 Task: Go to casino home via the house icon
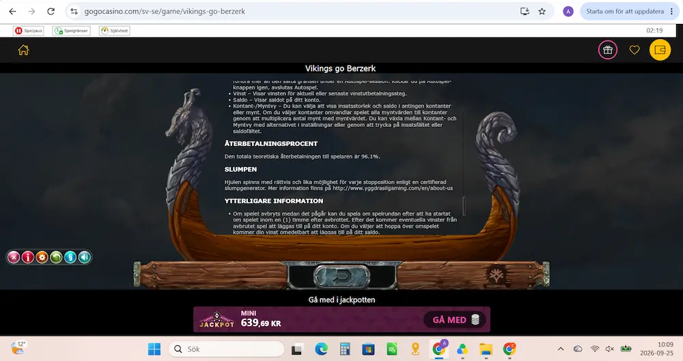coord(23,50)
